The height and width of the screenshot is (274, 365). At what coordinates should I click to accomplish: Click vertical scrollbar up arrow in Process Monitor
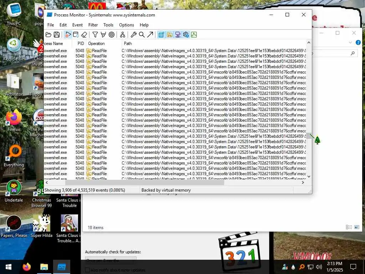coord(309,43)
